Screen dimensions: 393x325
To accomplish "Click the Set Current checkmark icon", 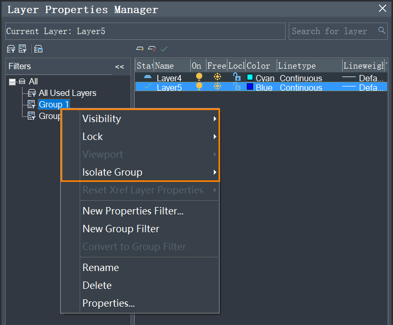I will 164,49.
